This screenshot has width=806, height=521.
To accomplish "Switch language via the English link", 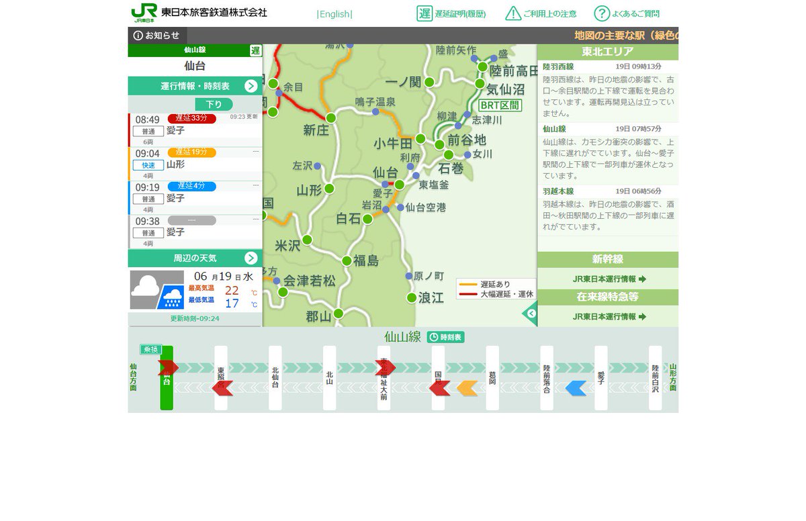I will click(334, 14).
